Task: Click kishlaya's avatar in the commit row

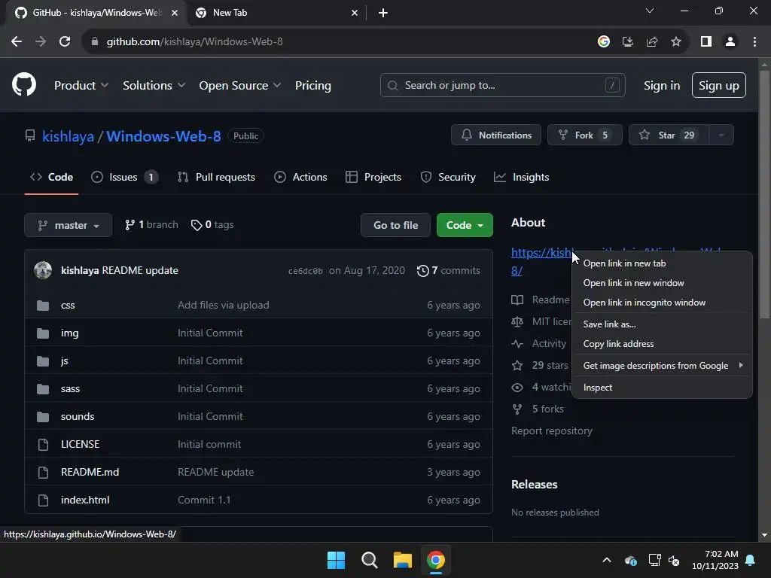Action: pyautogui.click(x=43, y=270)
